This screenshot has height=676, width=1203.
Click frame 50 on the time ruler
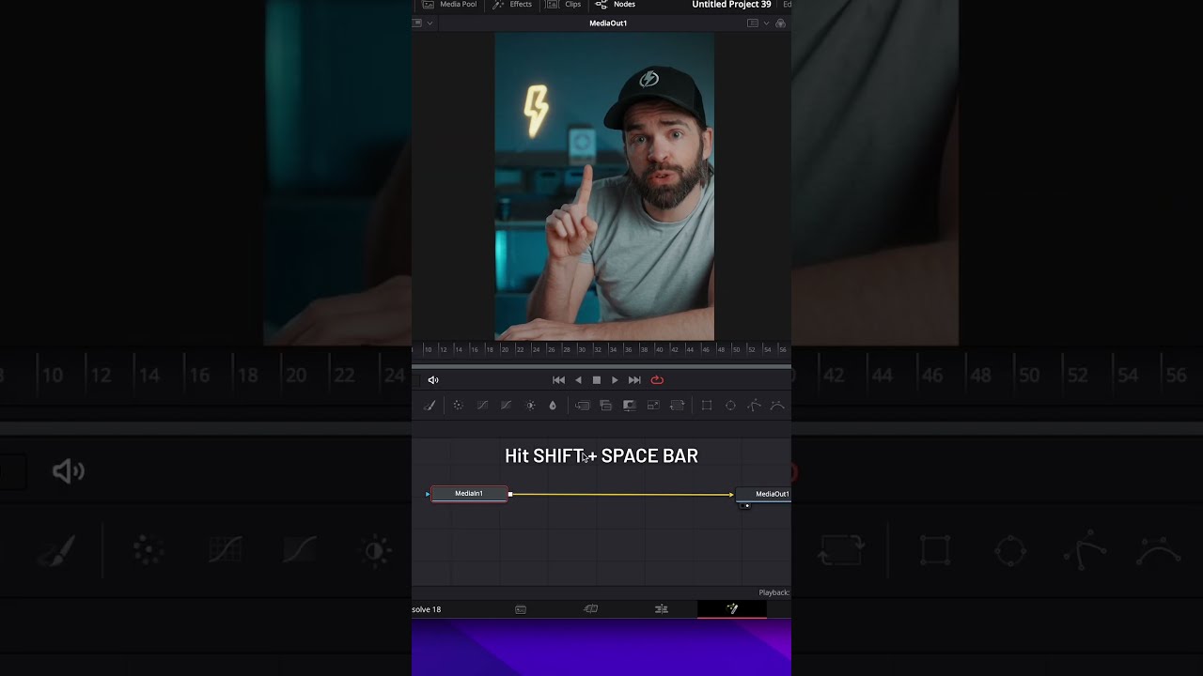736,349
